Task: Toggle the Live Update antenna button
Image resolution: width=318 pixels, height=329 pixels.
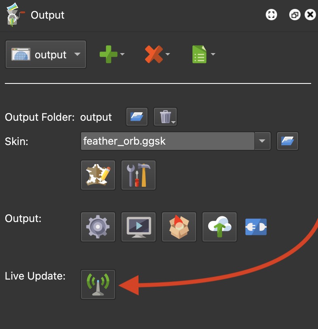Action: click(98, 284)
